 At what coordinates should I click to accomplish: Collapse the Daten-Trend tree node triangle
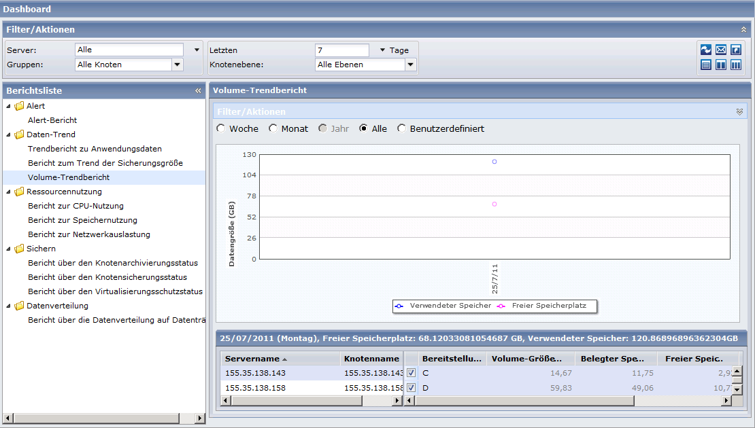(8, 135)
